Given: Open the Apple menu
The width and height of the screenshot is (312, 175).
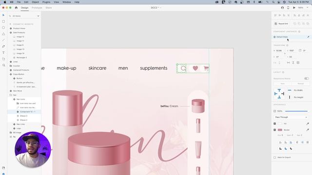Looking at the screenshot, I should 5,2.
